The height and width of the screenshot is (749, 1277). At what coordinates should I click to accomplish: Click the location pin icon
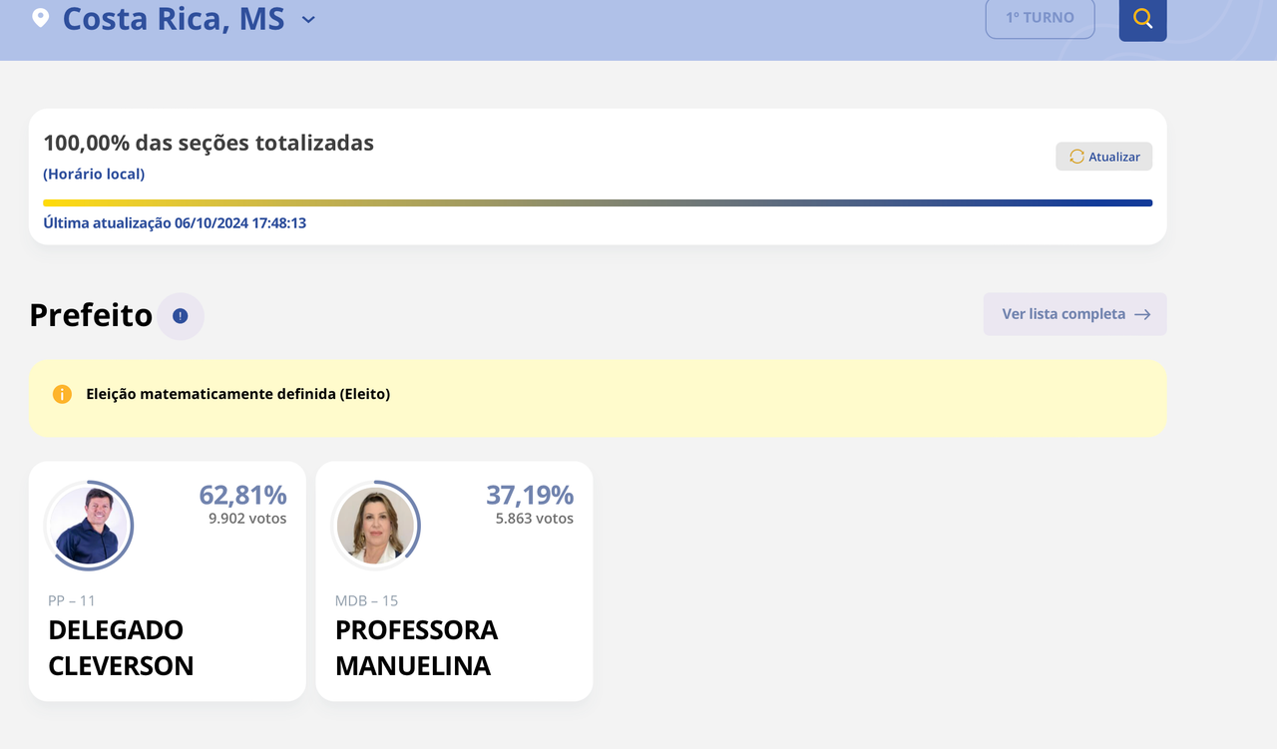[x=40, y=18]
